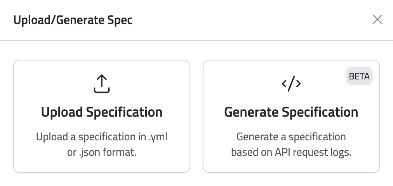Image resolution: width=393 pixels, height=186 pixels.
Task: Click the word 'Upload' in the card heading
Action: point(62,112)
